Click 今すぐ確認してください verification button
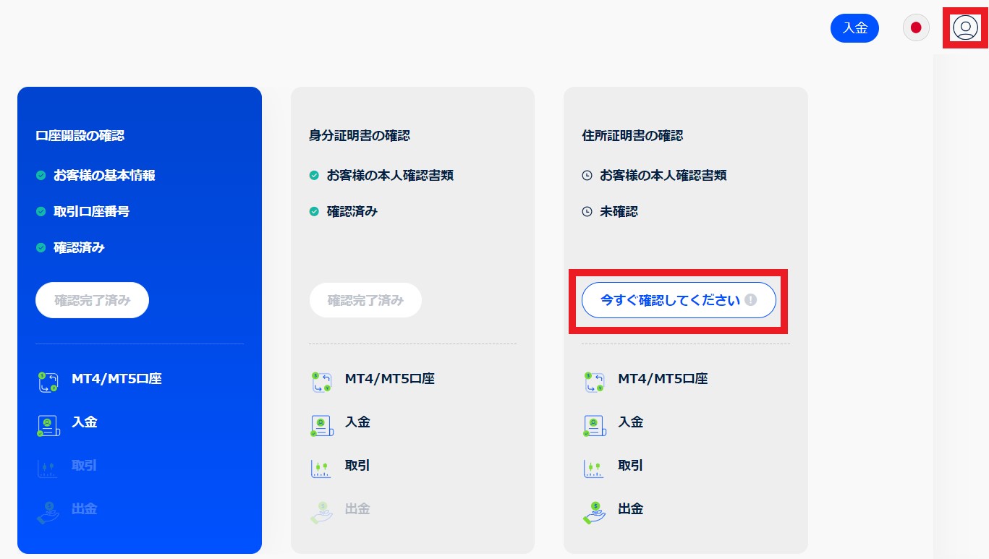Screen dimensions: 989x559 pyautogui.click(x=679, y=300)
